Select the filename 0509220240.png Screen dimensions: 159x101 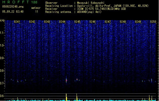pyautogui.click(x=13, y=7)
